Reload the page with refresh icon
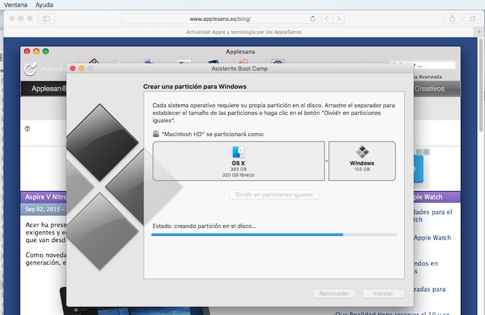This screenshot has width=485, height=315. 313,19
